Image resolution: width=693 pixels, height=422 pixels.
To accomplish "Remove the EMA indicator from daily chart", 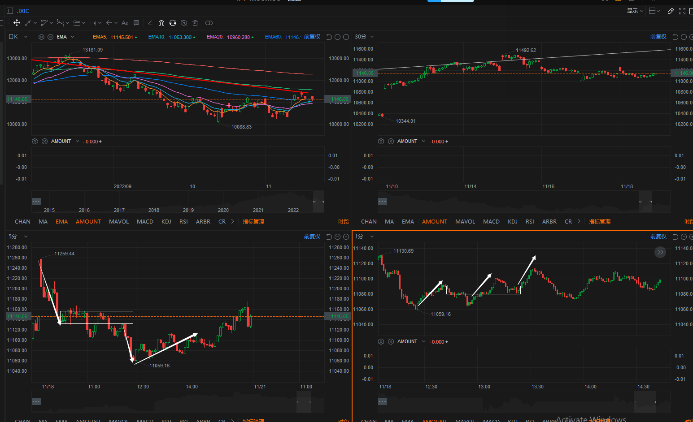I will tap(51, 37).
